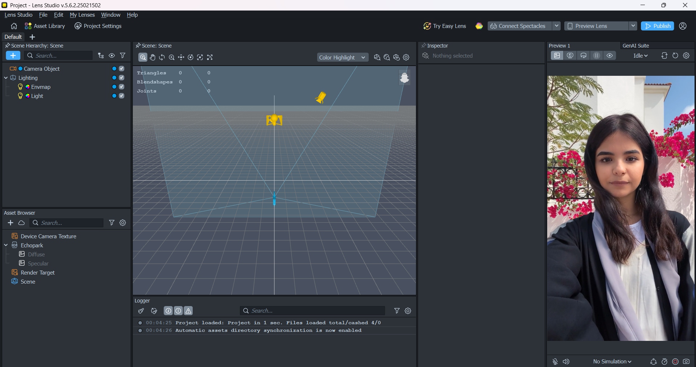Toggle Logger warnings filter
696x367 pixels.
(188, 311)
